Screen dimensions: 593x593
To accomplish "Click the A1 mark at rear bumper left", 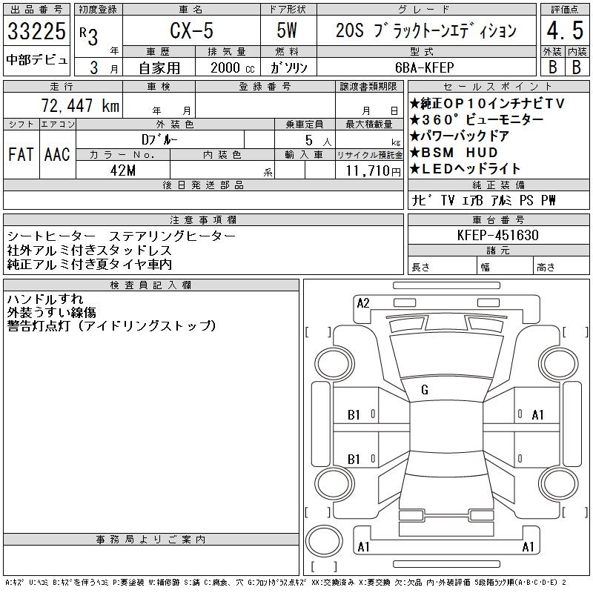I will pos(363,547).
